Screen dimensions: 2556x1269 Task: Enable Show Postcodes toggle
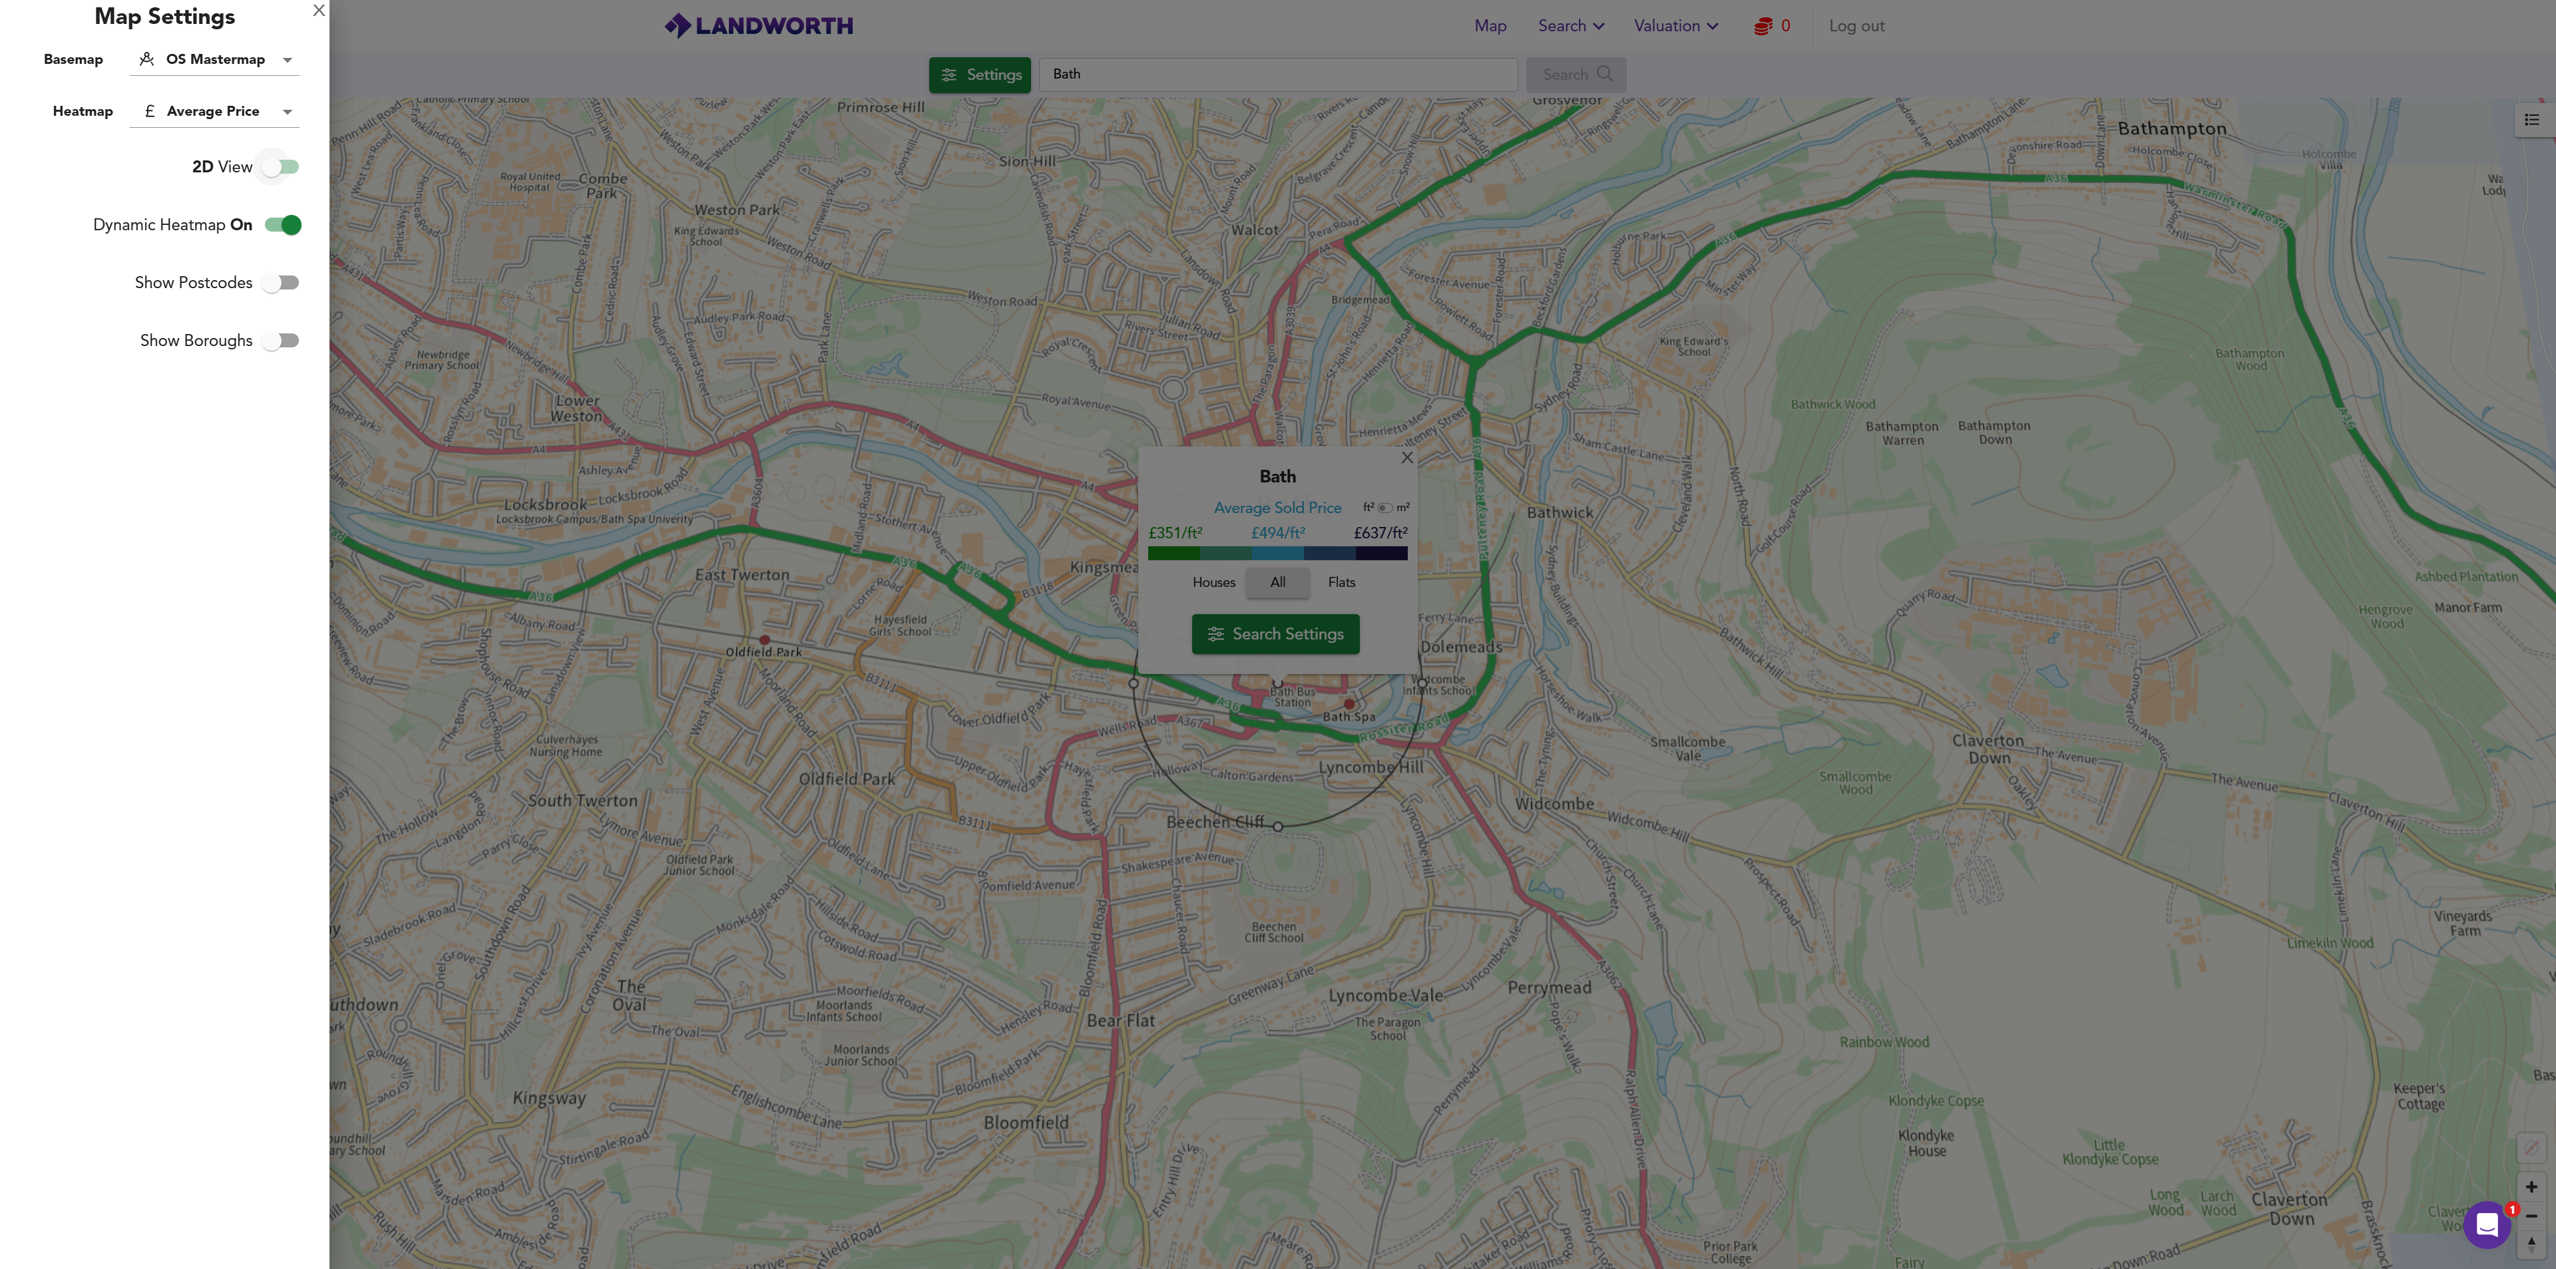[281, 283]
